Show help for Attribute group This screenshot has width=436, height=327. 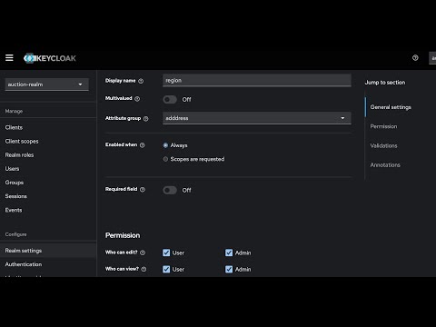coord(146,119)
